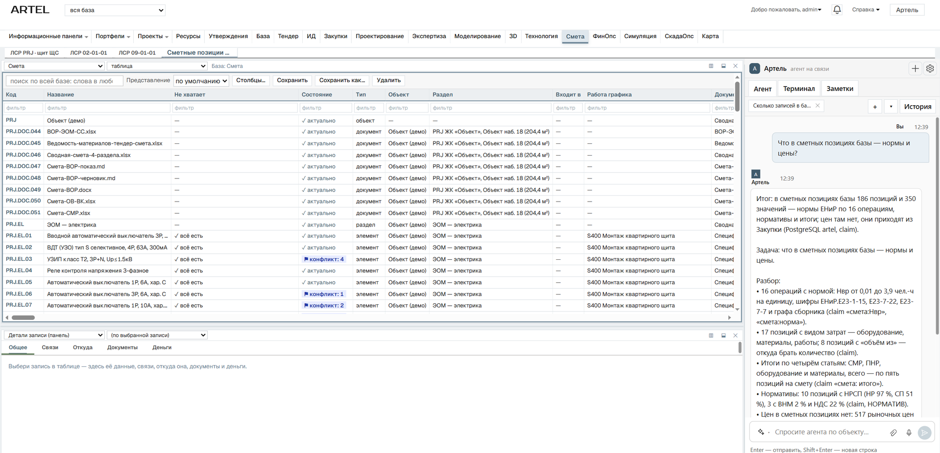Click the agent message input box
Viewport: 940px width, 453px height.
(827, 432)
